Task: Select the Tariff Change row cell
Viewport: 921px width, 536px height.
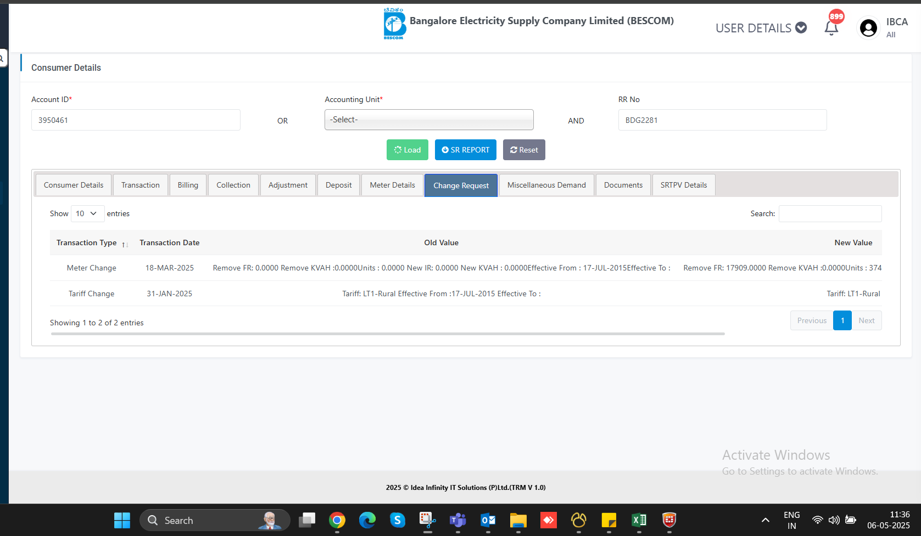Action: 92,294
